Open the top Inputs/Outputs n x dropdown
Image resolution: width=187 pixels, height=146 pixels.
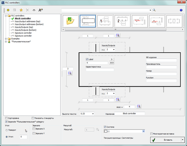pos(114,50)
